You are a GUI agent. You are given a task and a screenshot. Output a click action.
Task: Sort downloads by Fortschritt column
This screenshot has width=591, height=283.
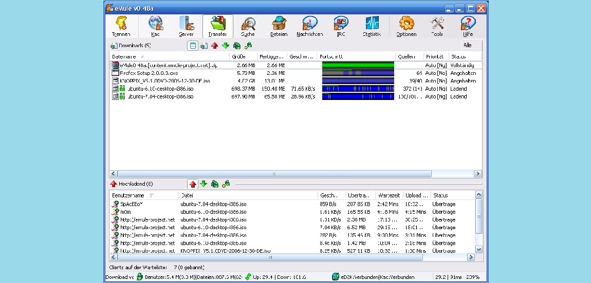coord(356,57)
